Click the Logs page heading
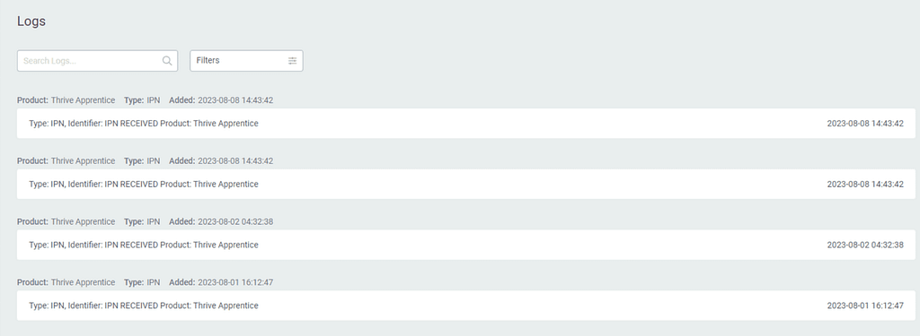 (x=31, y=22)
